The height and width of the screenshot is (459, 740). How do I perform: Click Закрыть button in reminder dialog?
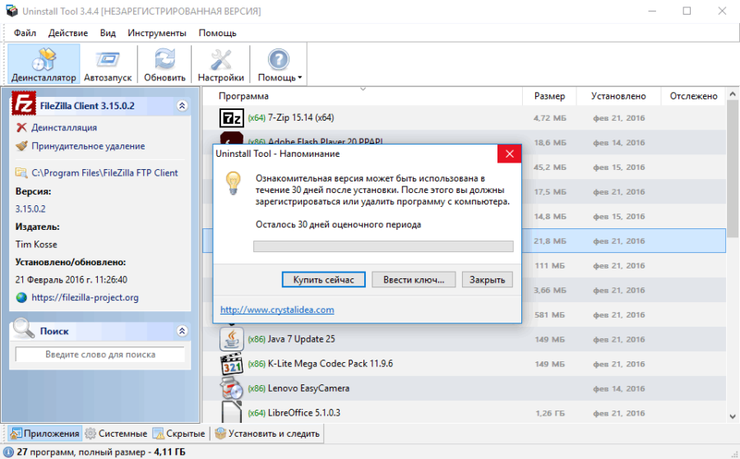(x=487, y=279)
